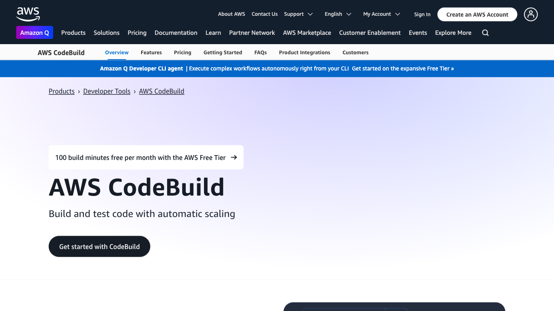Switch to the Features tab
Screen dimensions: 554x311
[151, 53]
